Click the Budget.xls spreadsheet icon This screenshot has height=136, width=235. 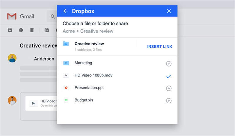point(66,100)
